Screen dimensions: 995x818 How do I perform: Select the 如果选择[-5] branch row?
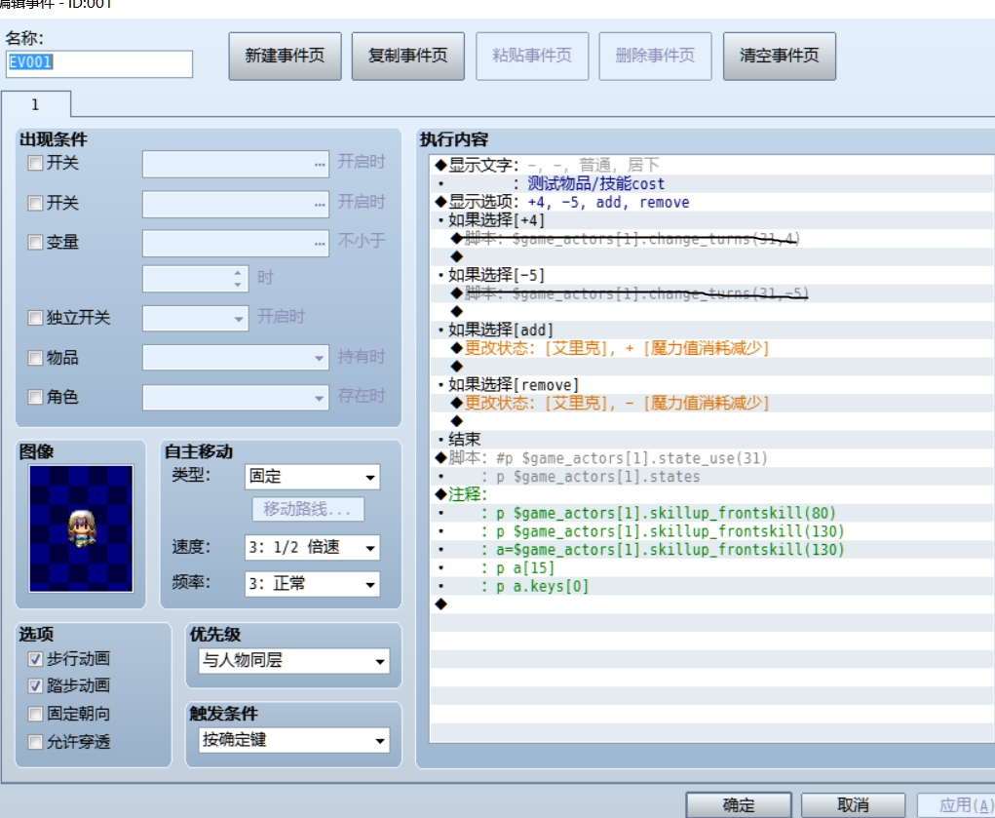(711, 275)
